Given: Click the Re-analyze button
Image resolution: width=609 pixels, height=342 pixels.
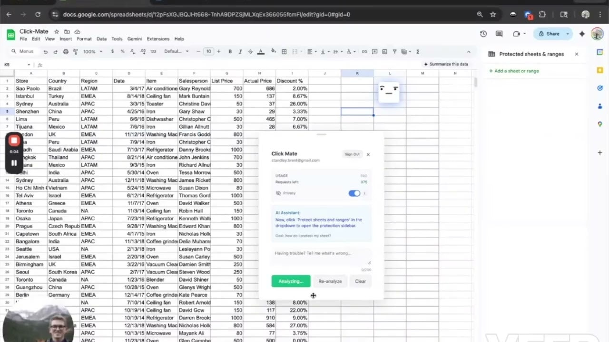Looking at the screenshot, I should point(330,281).
